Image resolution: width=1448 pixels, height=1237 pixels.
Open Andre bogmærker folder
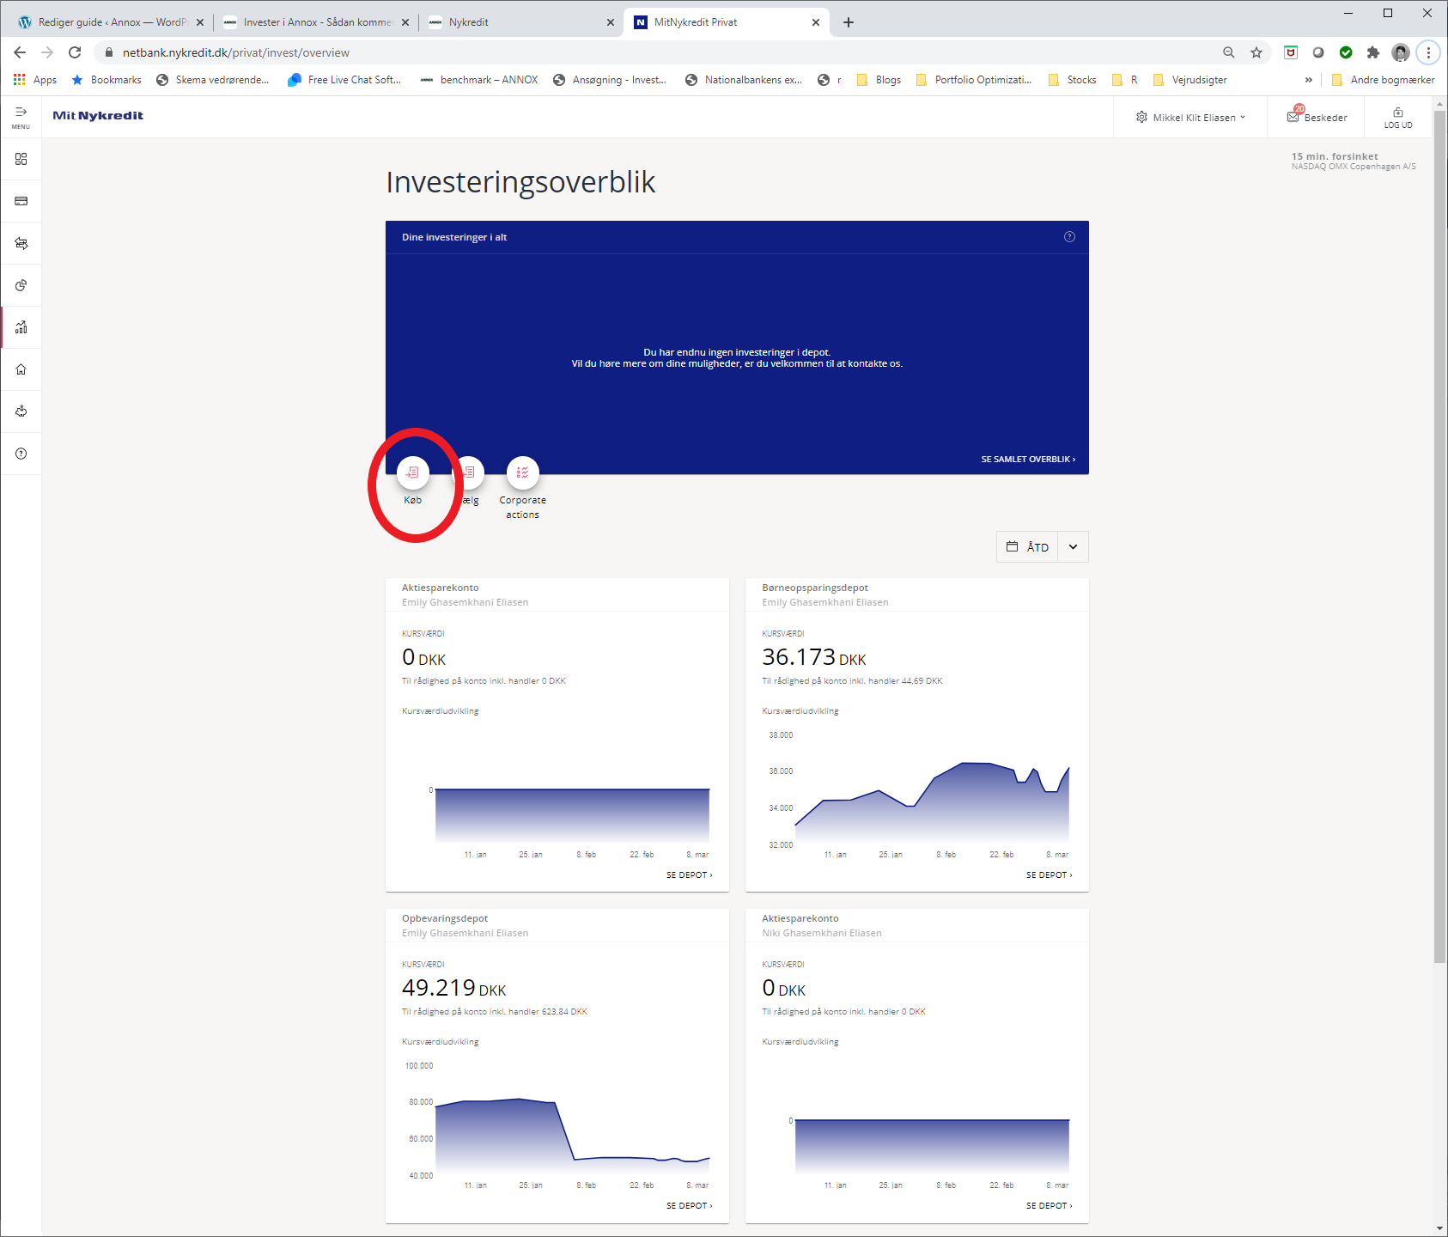[1383, 80]
